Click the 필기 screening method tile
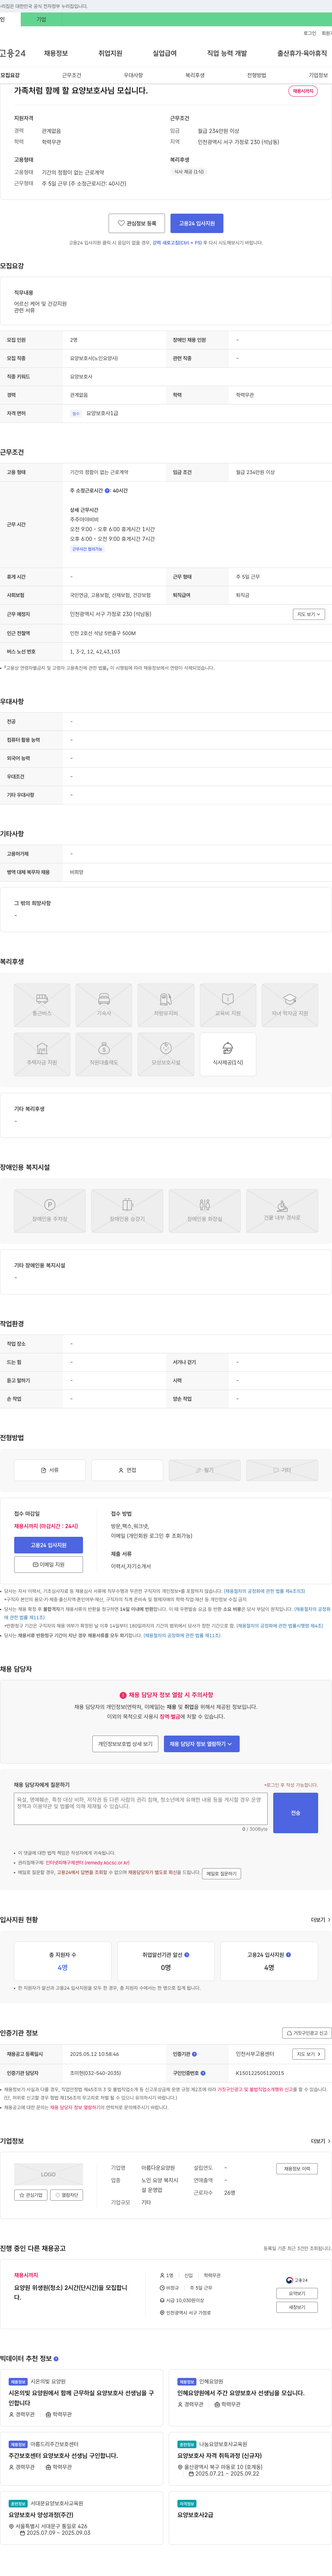The height and width of the screenshot is (2576, 332). pos(205,1470)
